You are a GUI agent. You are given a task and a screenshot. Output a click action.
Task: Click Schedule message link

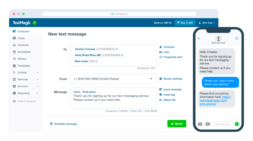(x=65, y=124)
